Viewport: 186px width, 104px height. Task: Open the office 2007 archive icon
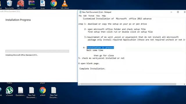31,5
